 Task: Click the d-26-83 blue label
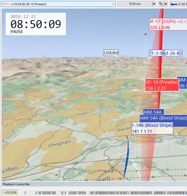(x=173, y=53)
